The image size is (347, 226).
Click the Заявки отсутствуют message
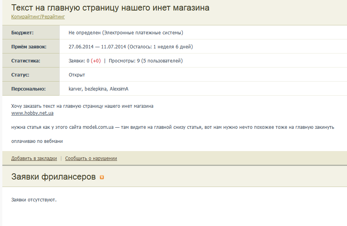click(34, 200)
